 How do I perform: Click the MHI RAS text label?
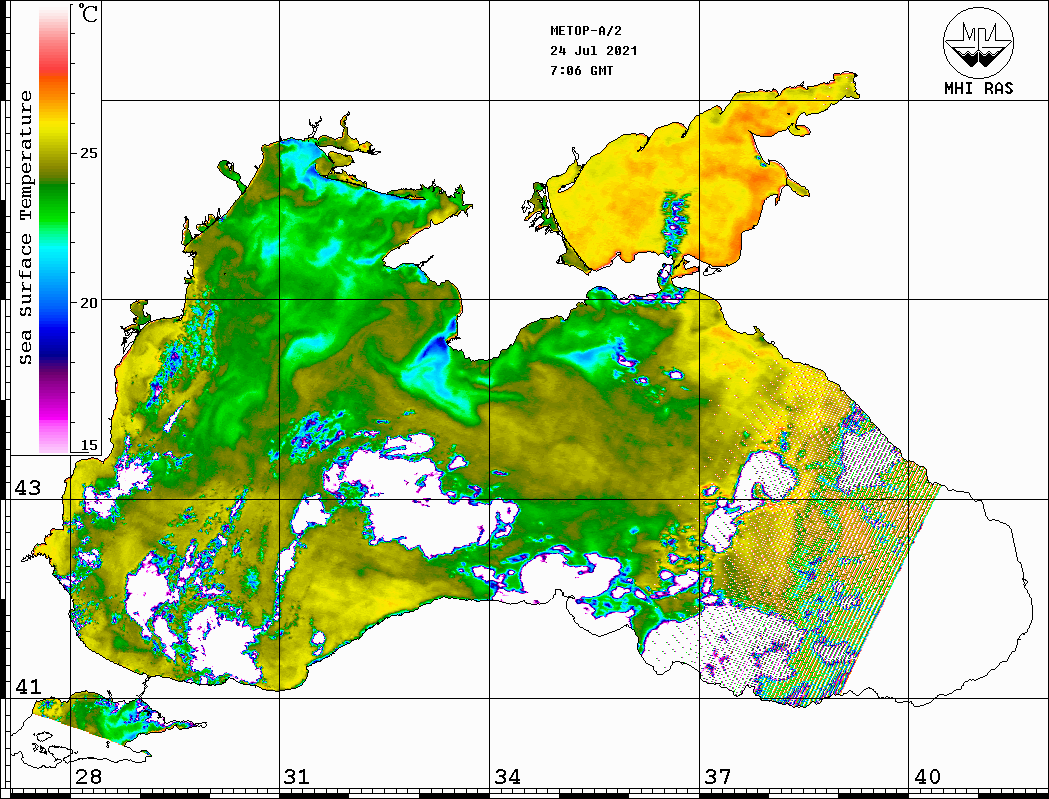click(x=979, y=88)
